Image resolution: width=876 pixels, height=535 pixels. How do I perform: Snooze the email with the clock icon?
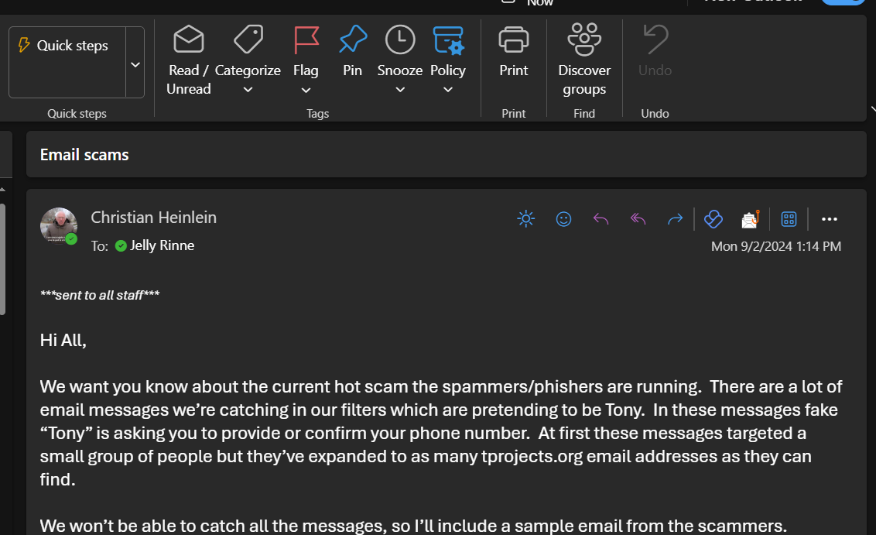click(x=400, y=39)
